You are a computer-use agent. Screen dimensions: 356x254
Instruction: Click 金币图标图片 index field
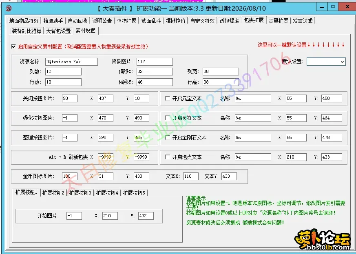[x=70, y=176]
